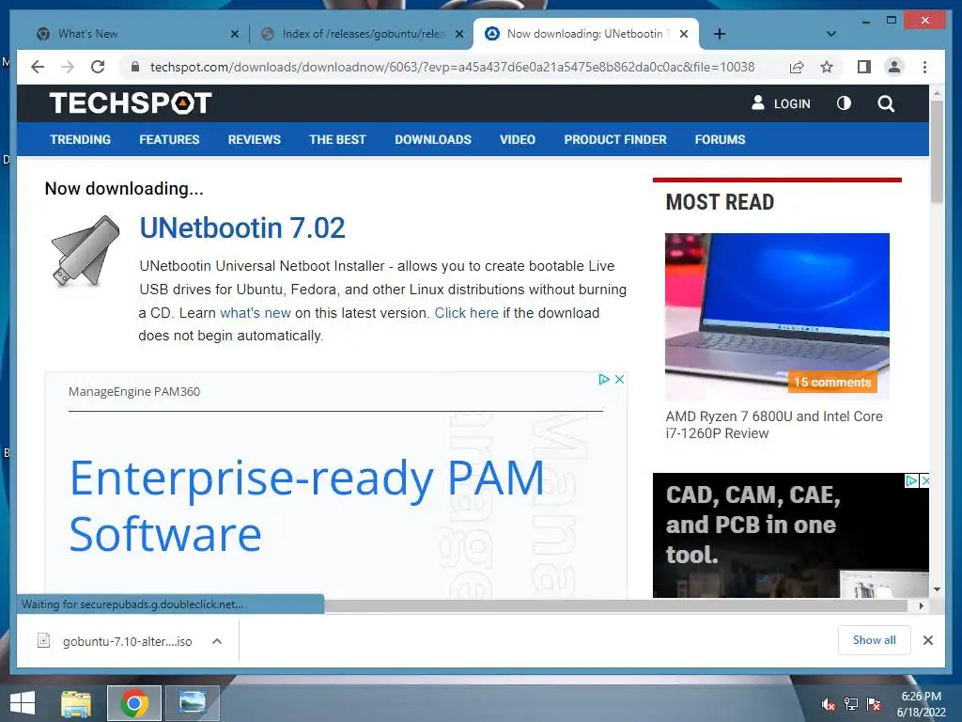Click the scroll down arrow
The image size is (962, 722).
[x=937, y=589]
